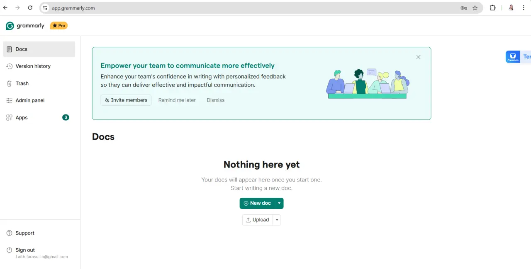Click the Invite members button

click(126, 100)
